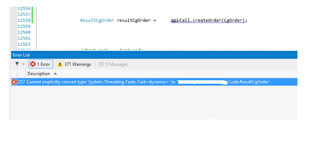
Task: Click the grey info icon beside Messages
Action: [101, 64]
